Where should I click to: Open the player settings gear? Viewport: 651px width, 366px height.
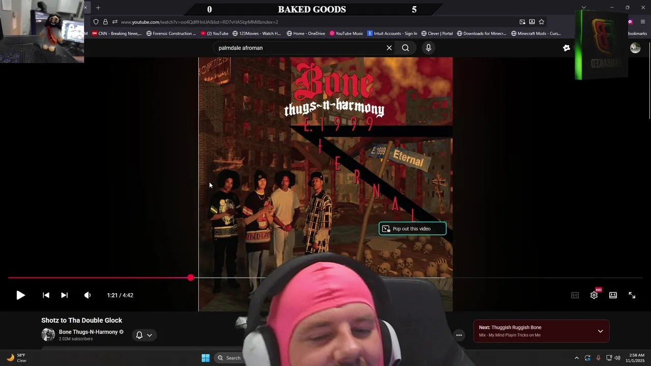(x=594, y=295)
